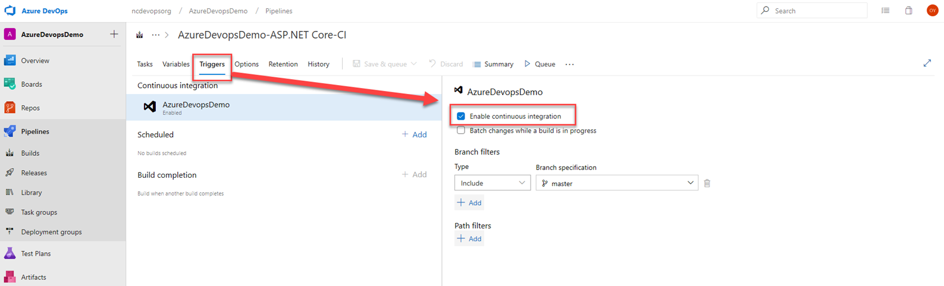The height and width of the screenshot is (286, 944).
Task: Click the Summary toolbar button
Action: (x=493, y=64)
